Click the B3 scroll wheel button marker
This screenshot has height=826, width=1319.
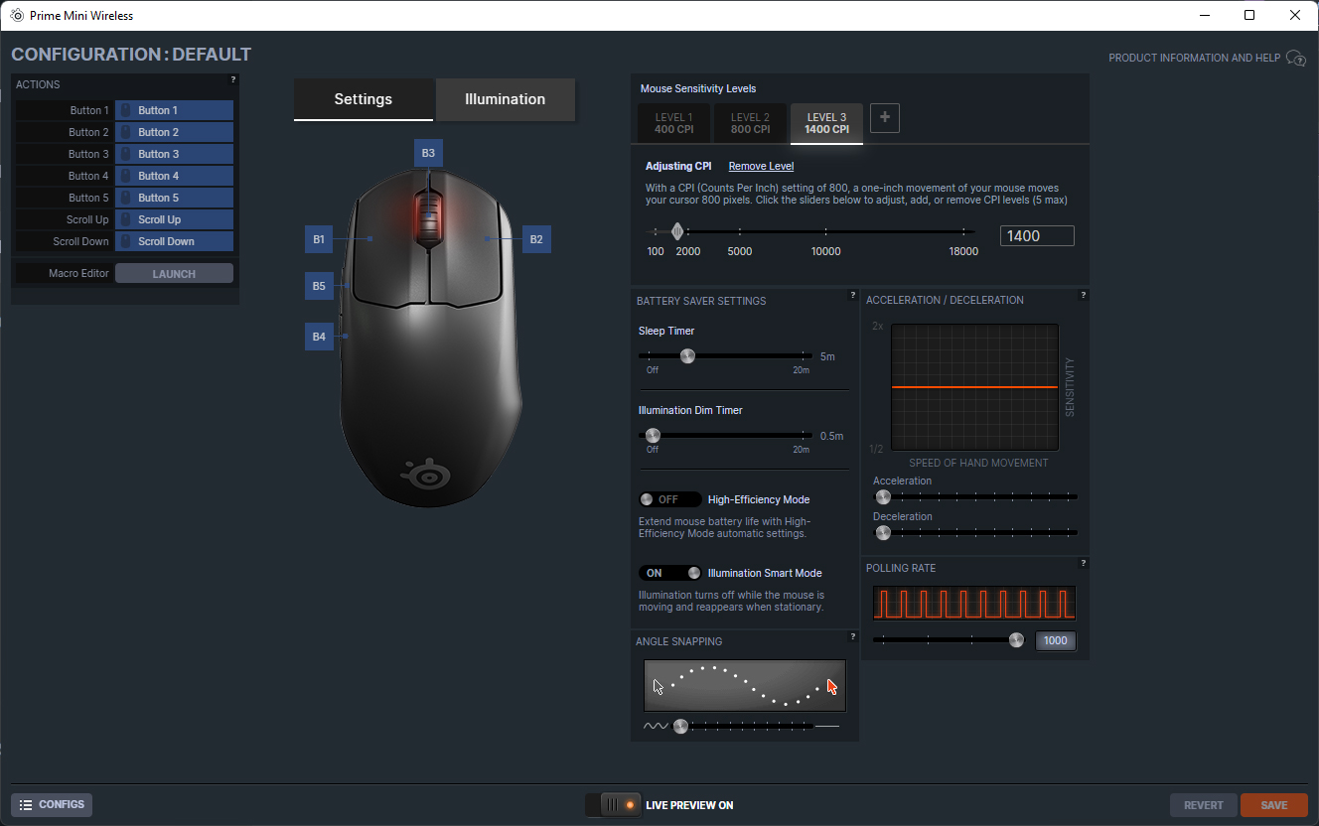[428, 153]
